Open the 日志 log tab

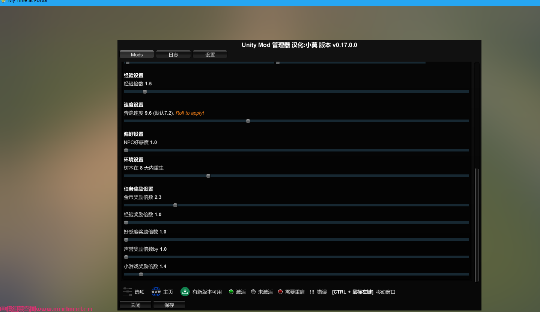point(173,54)
